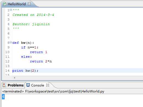Close the Console view tab
Image resolution: width=143 pixels, height=107 pixels.
pos(48,85)
